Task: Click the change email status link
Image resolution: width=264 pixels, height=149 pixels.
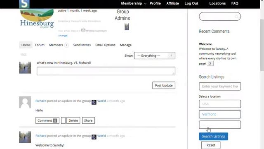Action: pyautogui.click(x=63, y=36)
